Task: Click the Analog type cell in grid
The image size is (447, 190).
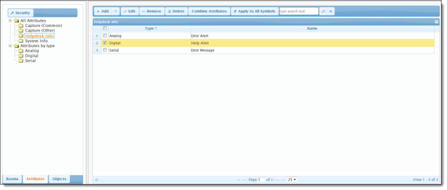Action: 149,36
